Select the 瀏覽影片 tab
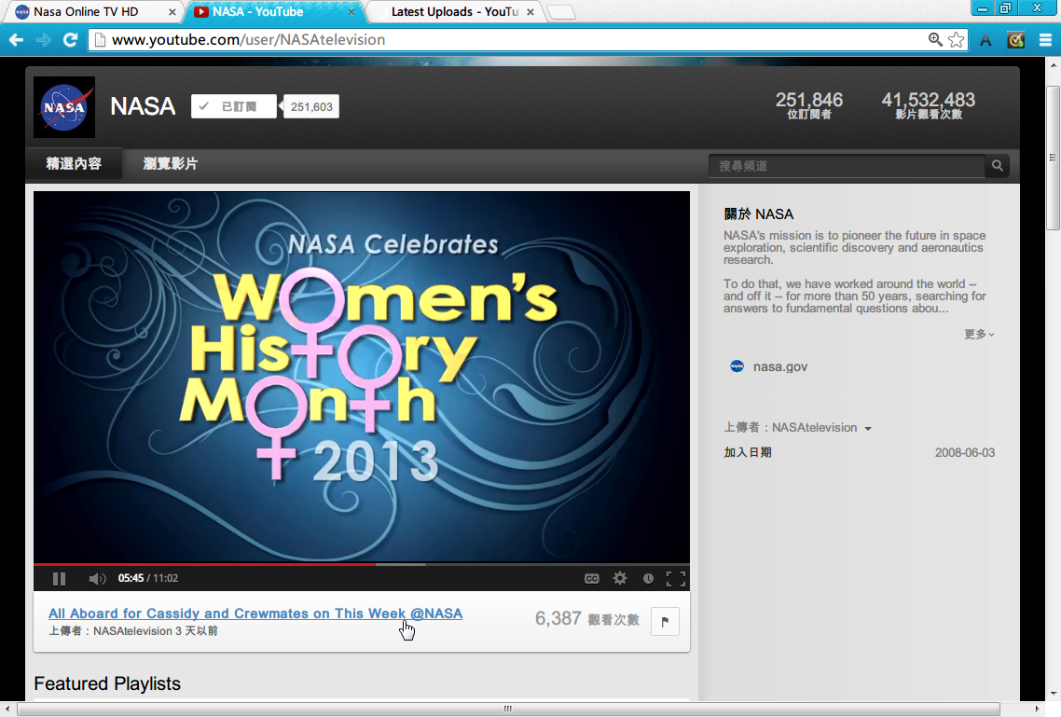 (171, 164)
